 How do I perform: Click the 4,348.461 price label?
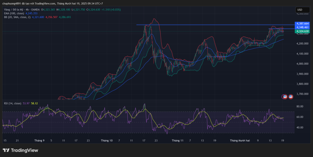[x=302, y=27]
